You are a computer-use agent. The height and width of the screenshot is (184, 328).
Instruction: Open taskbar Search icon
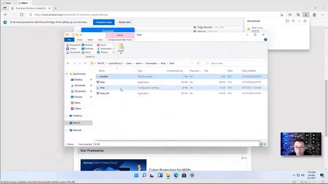click(x=144, y=175)
